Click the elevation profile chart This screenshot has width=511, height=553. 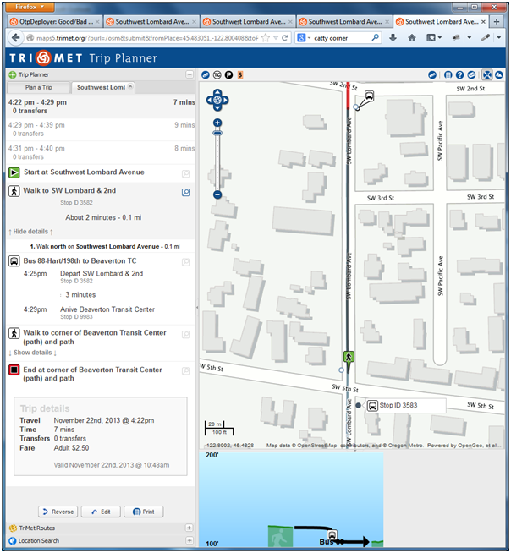point(291,500)
